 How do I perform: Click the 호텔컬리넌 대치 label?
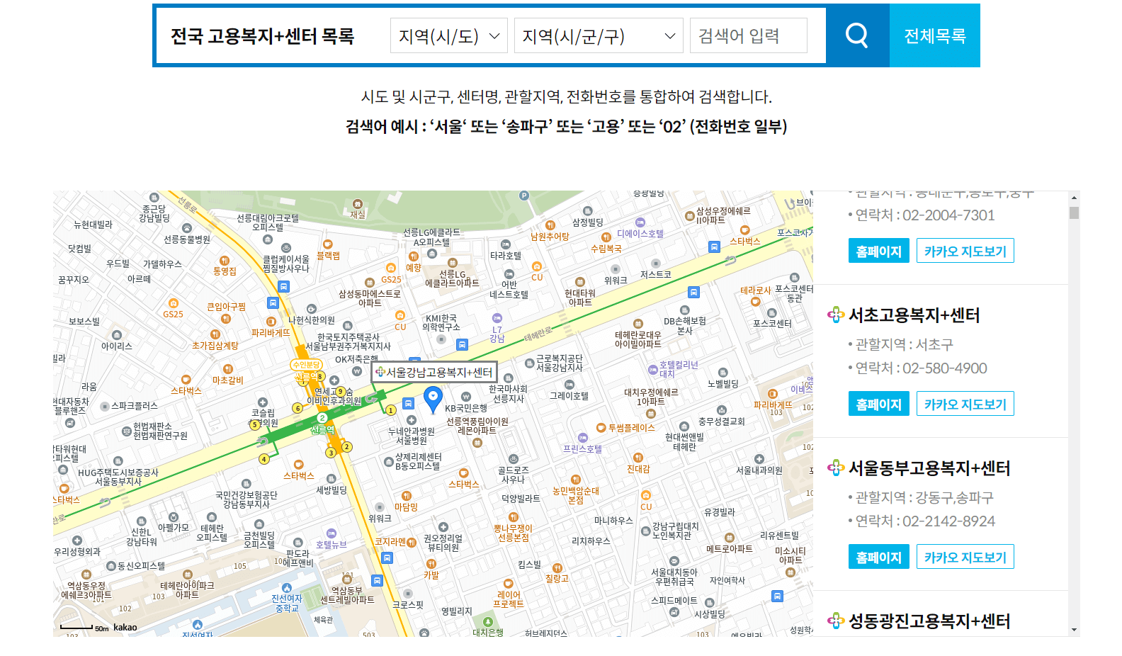[x=679, y=369]
